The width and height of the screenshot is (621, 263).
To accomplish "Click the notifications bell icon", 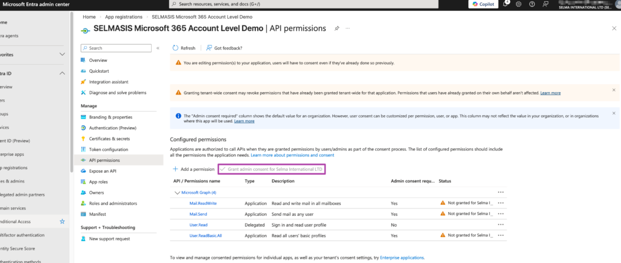I will tap(506, 4).
